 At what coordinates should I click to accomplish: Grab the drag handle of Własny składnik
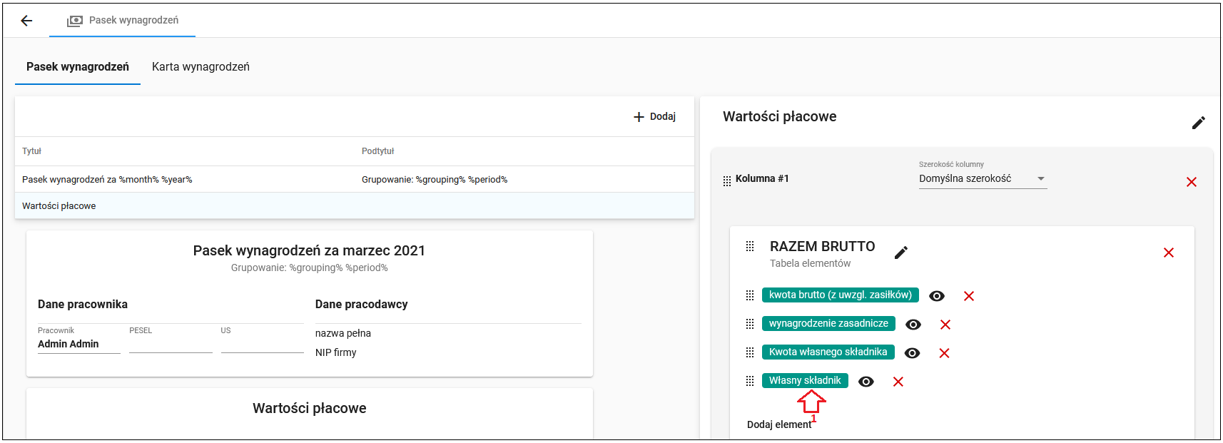pos(750,381)
